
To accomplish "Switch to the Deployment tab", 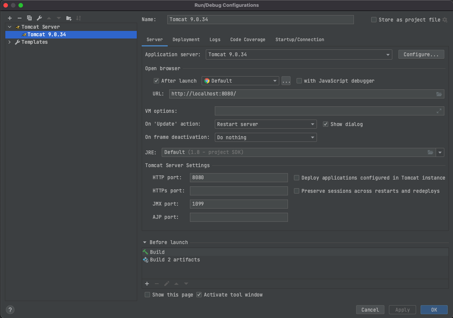I will 186,40.
